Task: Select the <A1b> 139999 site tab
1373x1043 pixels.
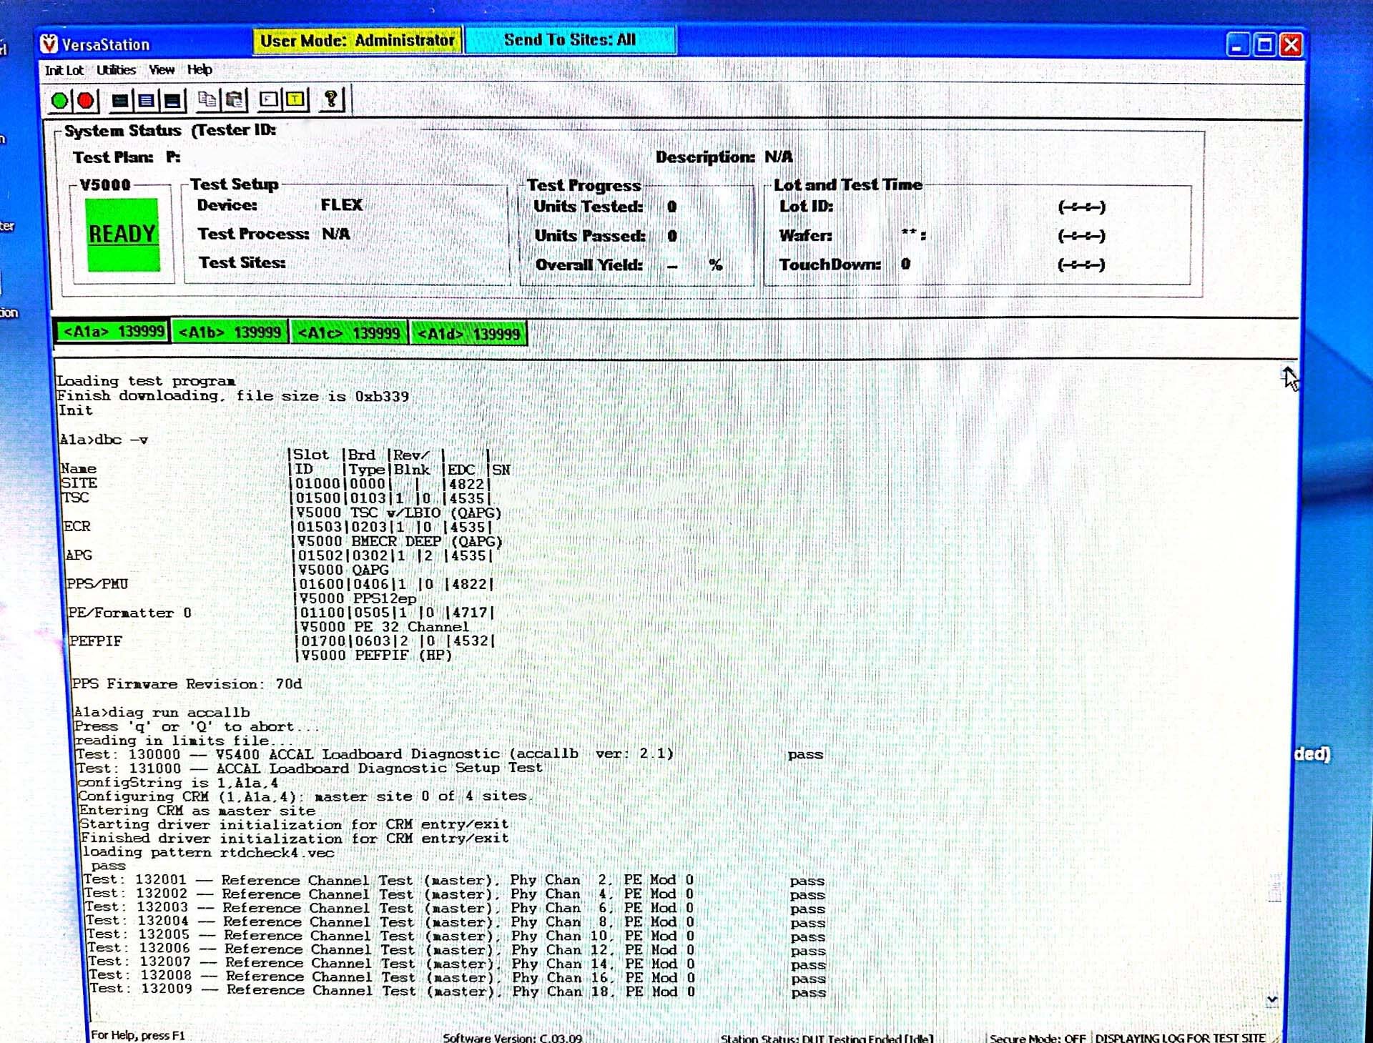Action: (230, 332)
